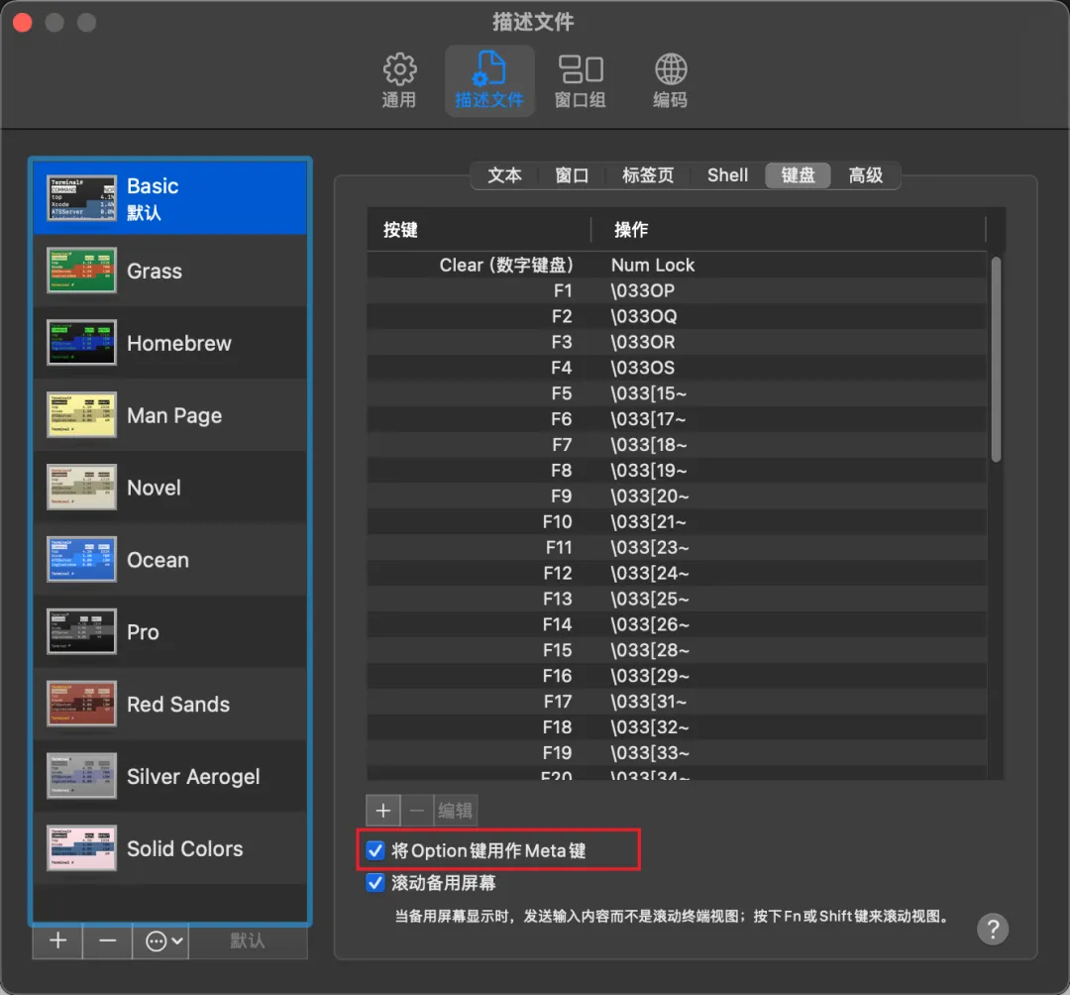1070x995 pixels.
Task: Click the Red Sands profile thumbnail icon
Action: tap(81, 704)
